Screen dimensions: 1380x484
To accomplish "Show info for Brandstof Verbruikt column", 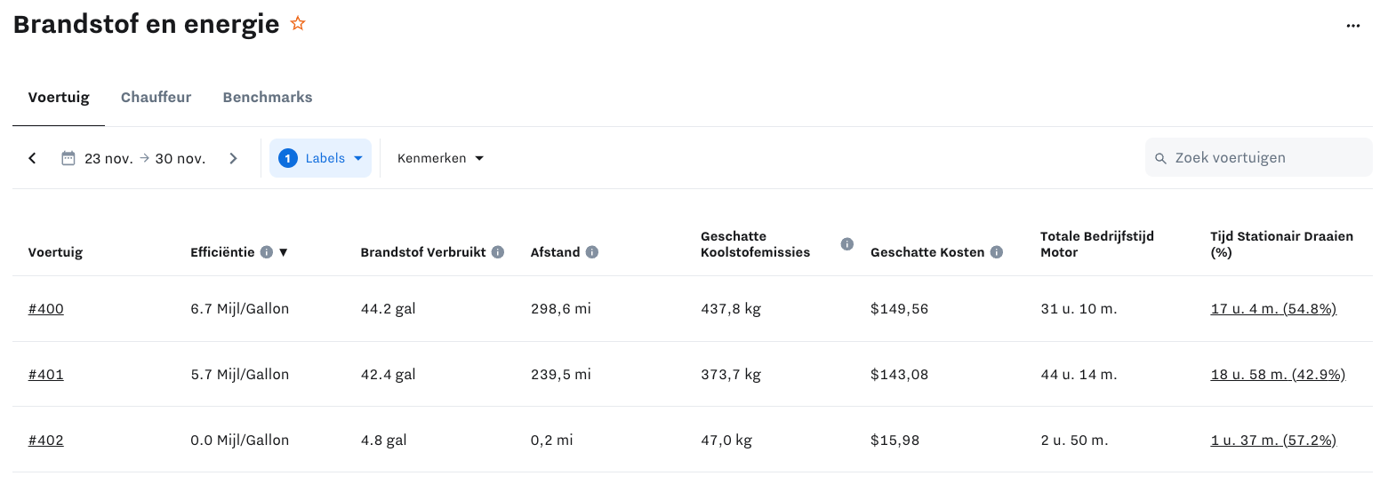I will (x=498, y=252).
